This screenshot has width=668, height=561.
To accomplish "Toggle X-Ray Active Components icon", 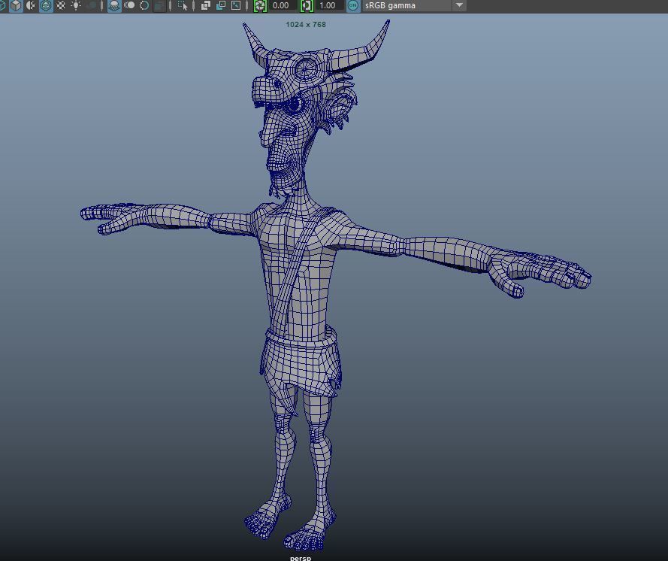I will (221, 5).
